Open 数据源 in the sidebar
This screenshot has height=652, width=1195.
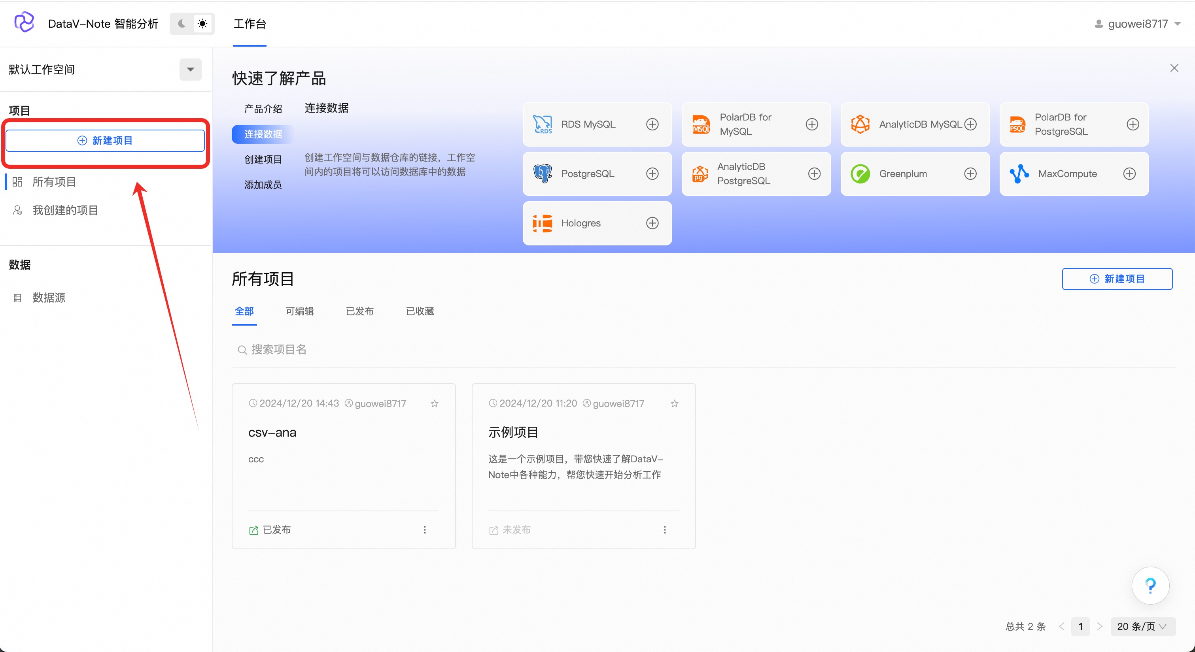[49, 298]
